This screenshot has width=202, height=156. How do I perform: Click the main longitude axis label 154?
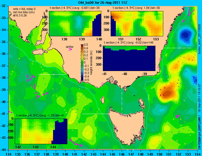[197, 154]
